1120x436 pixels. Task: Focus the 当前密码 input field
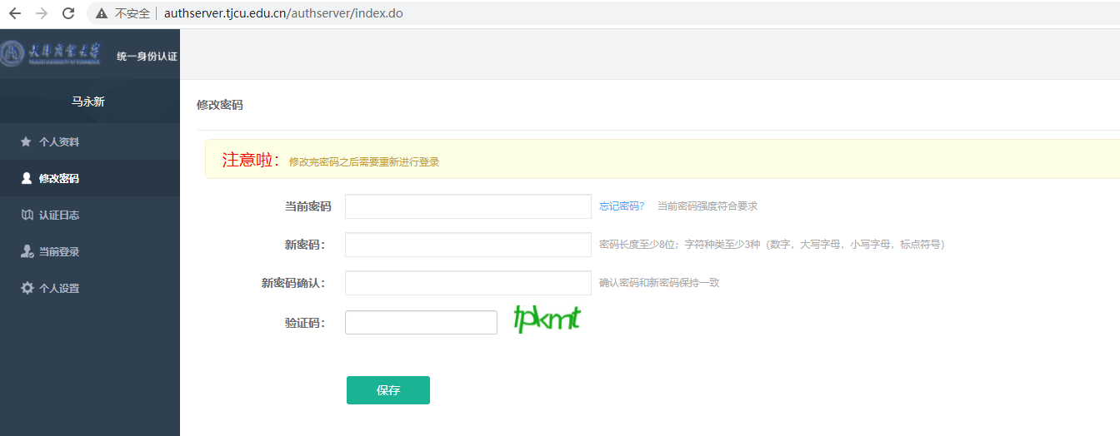467,206
